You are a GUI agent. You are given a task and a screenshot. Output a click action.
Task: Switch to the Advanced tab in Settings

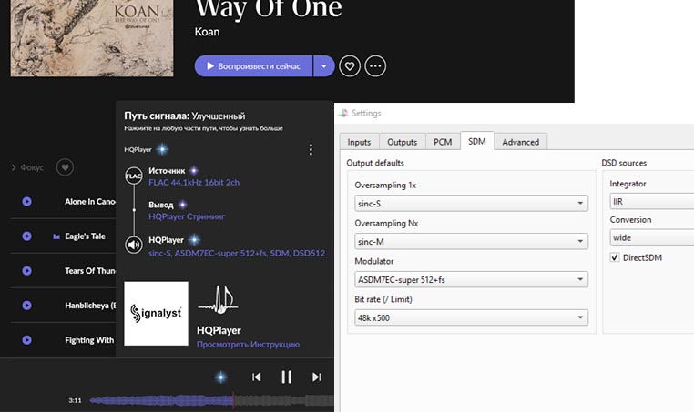click(521, 142)
